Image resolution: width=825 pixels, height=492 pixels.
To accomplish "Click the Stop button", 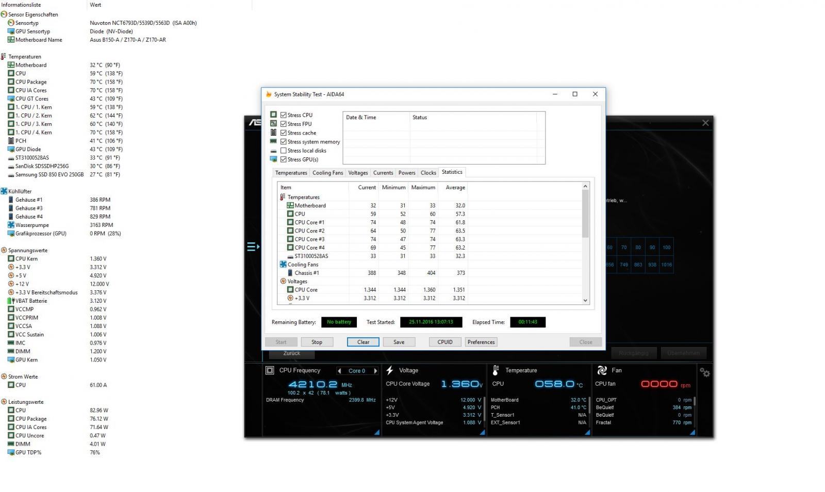I will point(317,342).
